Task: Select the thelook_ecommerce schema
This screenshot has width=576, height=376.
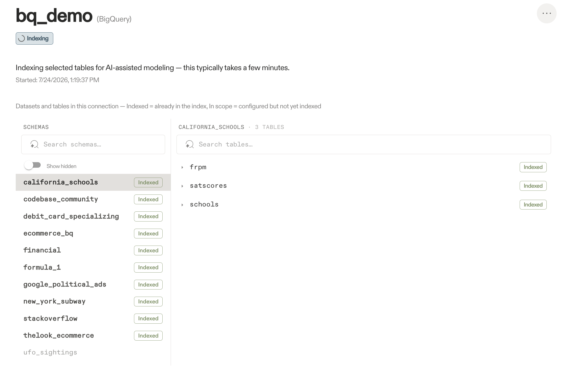Action: point(93,335)
